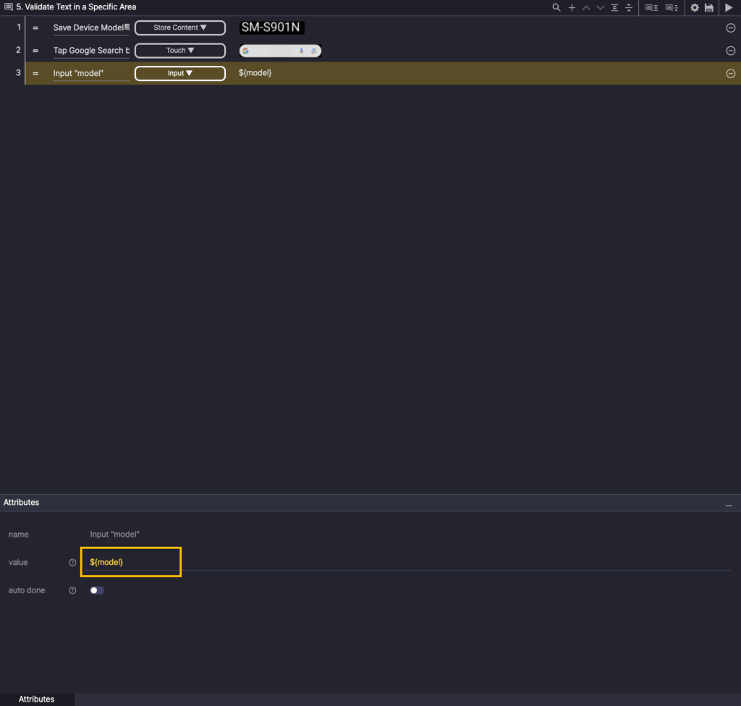
Task: Select the Google search bar thumbnail
Action: [x=280, y=51]
